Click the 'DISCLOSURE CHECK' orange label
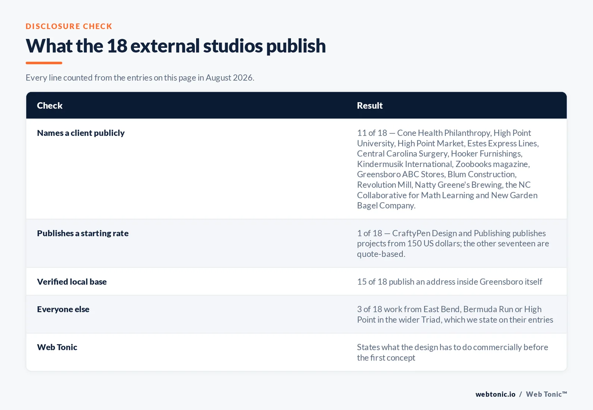This screenshot has width=593, height=410. click(69, 26)
